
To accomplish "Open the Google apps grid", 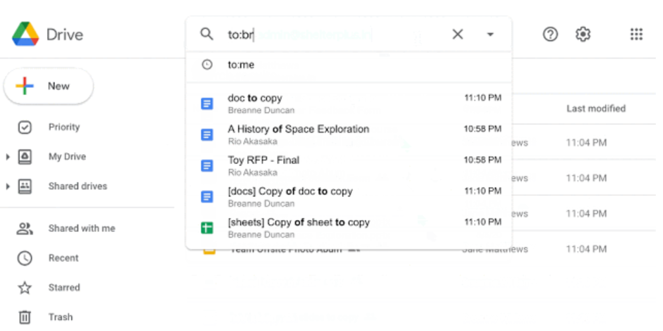I will coord(636,34).
